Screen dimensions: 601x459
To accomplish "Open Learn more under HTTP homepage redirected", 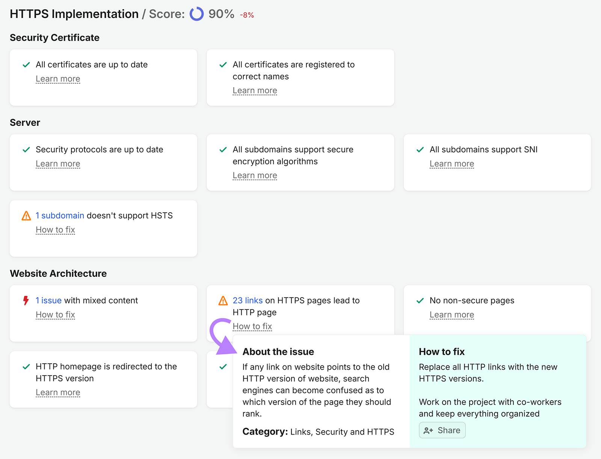I will point(58,393).
